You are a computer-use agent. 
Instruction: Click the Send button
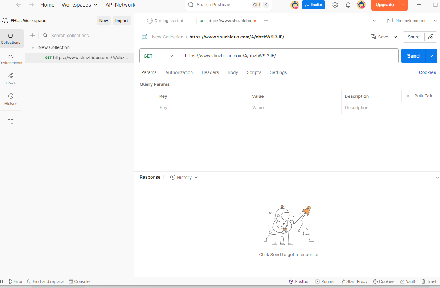[x=413, y=56]
